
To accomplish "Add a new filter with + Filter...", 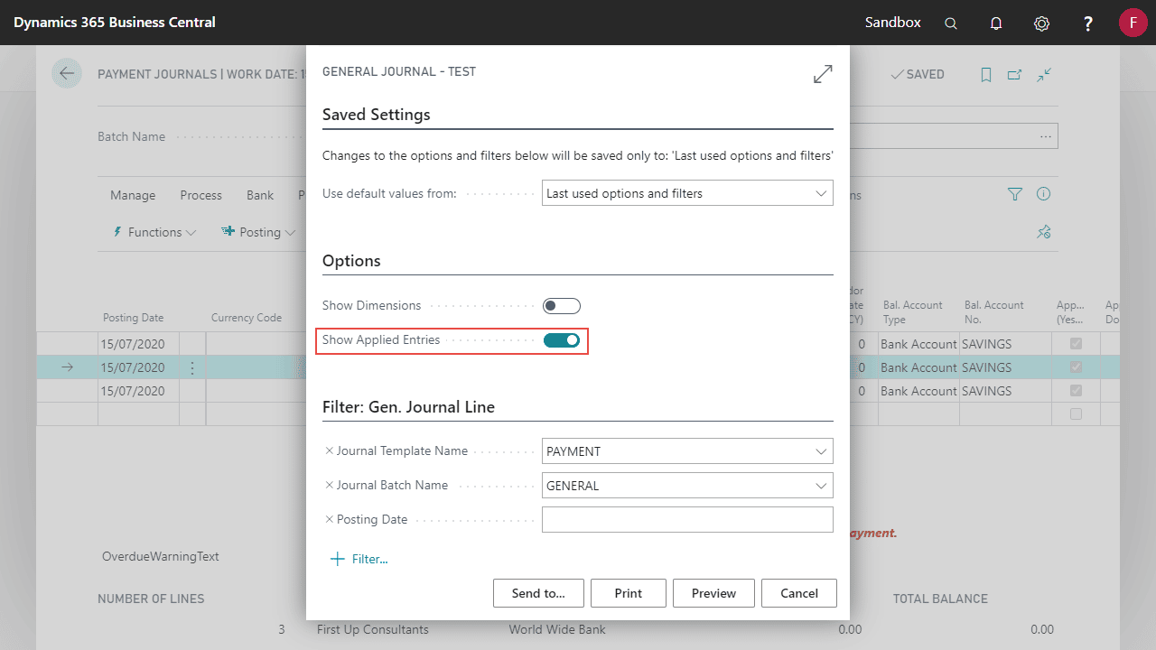I will (x=359, y=559).
